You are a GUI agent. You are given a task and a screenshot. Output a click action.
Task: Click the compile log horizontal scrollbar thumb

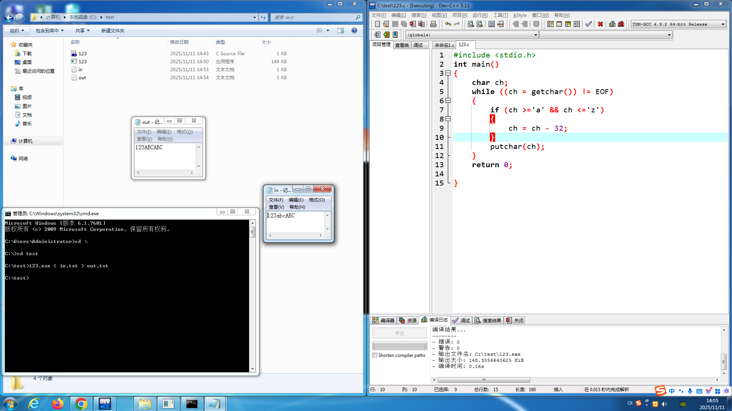tap(484, 380)
